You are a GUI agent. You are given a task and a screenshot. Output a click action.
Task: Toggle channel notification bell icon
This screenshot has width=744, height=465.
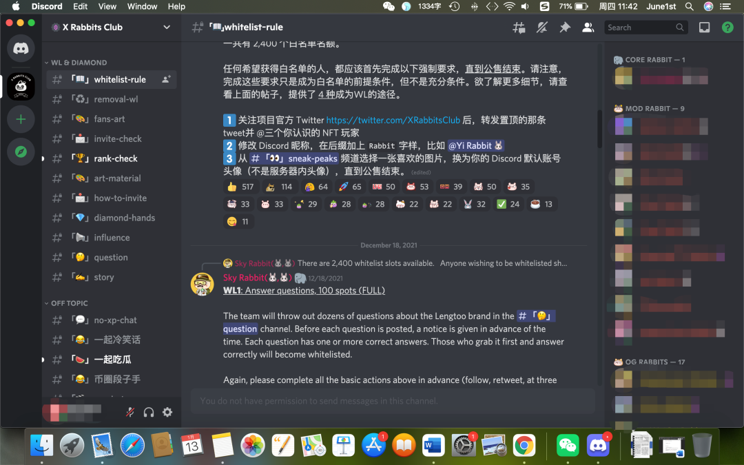[542, 28]
